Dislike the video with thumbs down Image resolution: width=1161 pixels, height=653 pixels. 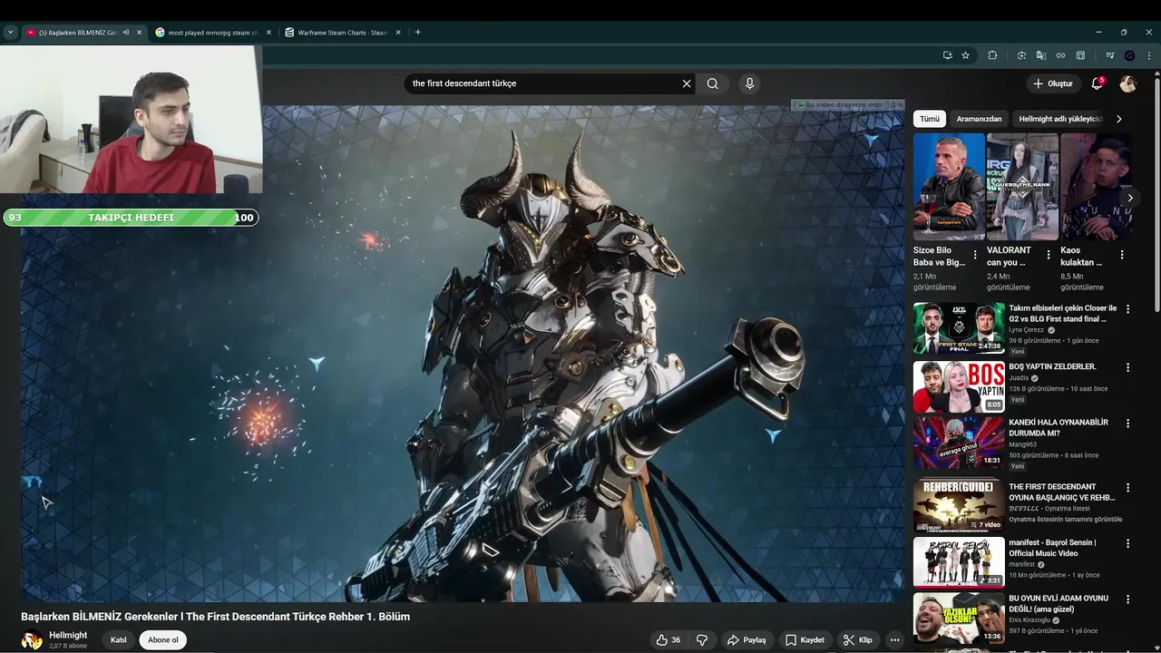click(702, 640)
